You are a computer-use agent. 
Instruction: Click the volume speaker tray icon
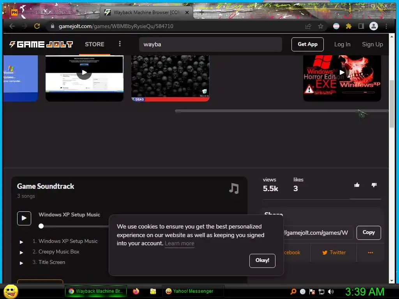330,292
